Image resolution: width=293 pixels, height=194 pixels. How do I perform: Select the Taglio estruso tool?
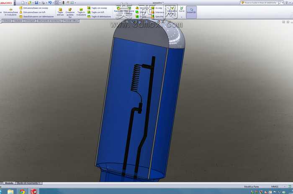pos(60,12)
